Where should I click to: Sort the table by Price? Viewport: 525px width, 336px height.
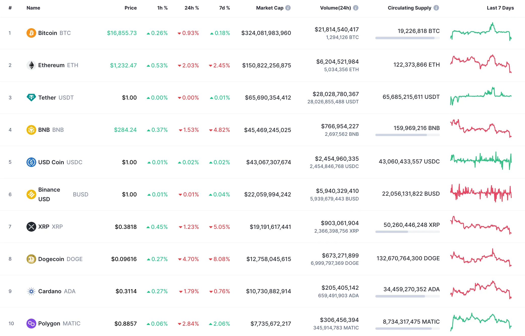pyautogui.click(x=131, y=8)
